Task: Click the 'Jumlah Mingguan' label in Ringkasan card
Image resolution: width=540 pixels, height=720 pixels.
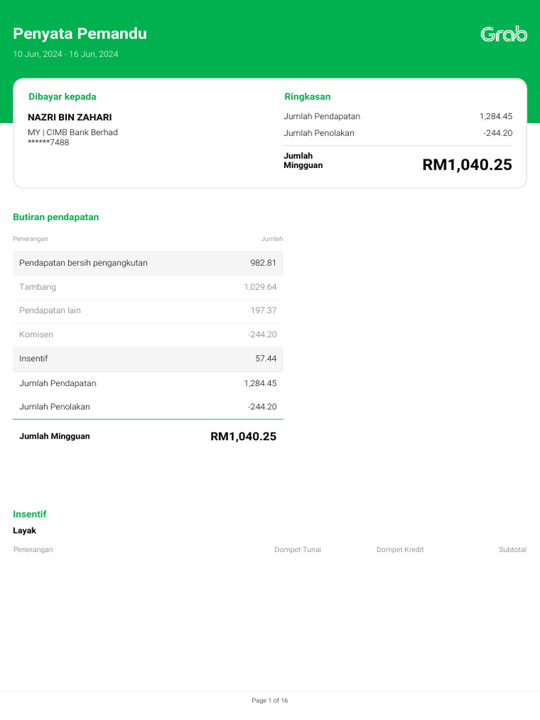Action: (303, 160)
